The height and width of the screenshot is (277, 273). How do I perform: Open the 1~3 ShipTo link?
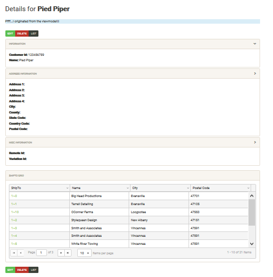point(14,228)
